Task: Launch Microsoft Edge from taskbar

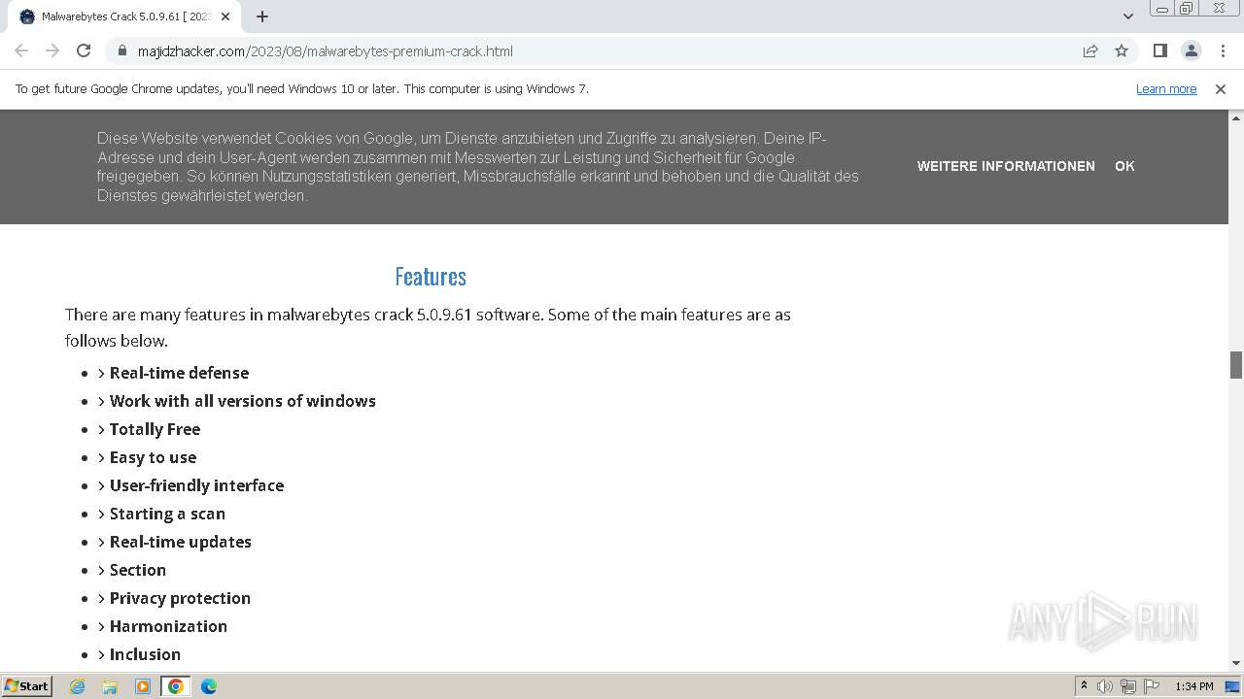Action: pos(209,686)
